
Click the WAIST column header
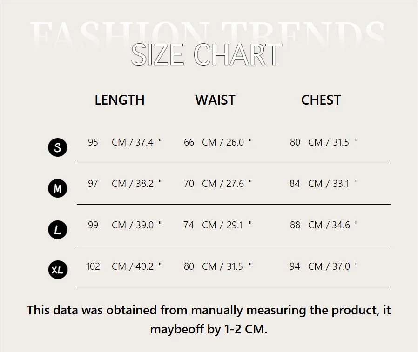pyautogui.click(x=215, y=100)
